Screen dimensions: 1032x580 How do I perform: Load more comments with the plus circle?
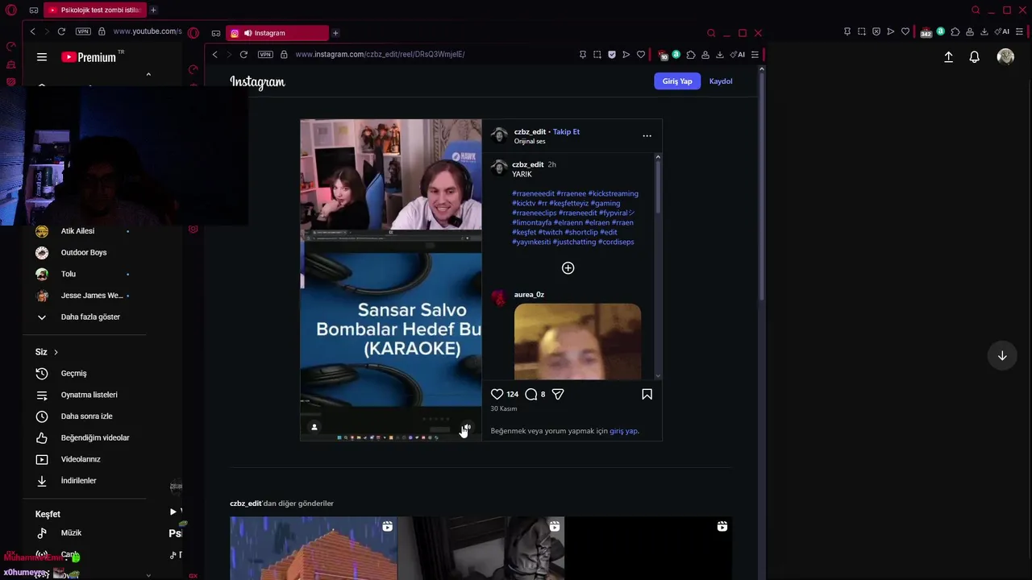click(568, 268)
